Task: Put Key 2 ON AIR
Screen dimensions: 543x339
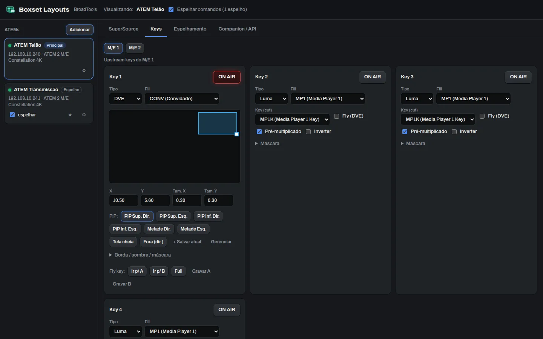Action: (x=373, y=77)
